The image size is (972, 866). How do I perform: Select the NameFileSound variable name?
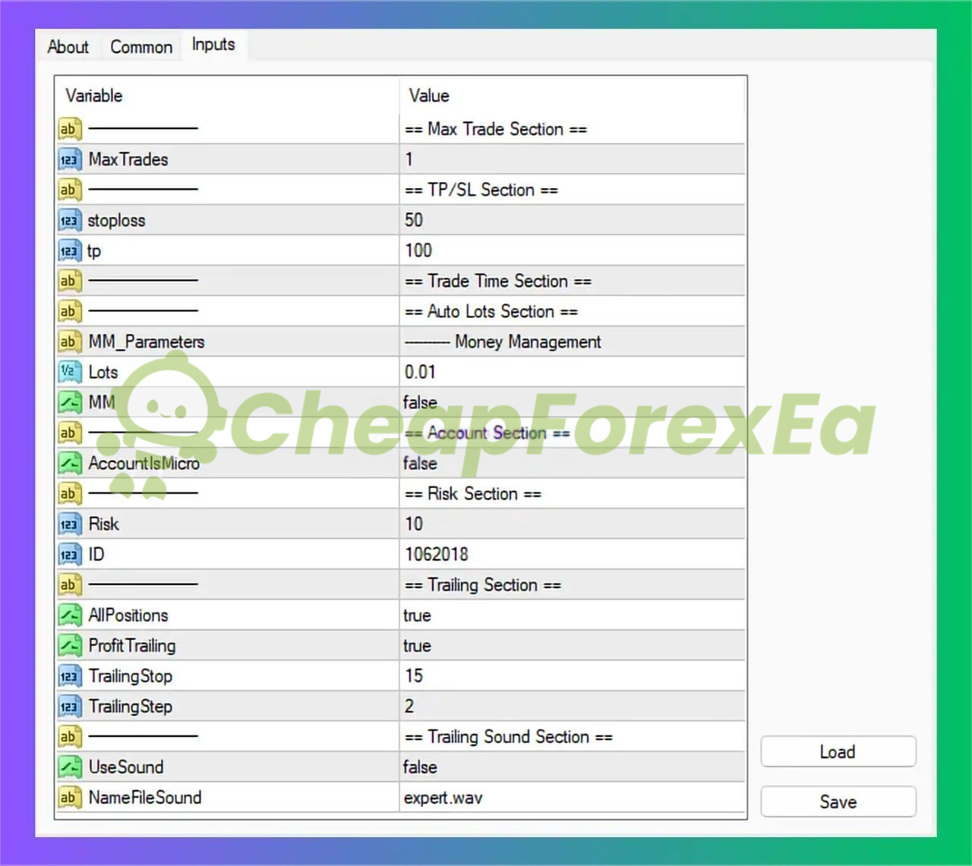click(145, 797)
